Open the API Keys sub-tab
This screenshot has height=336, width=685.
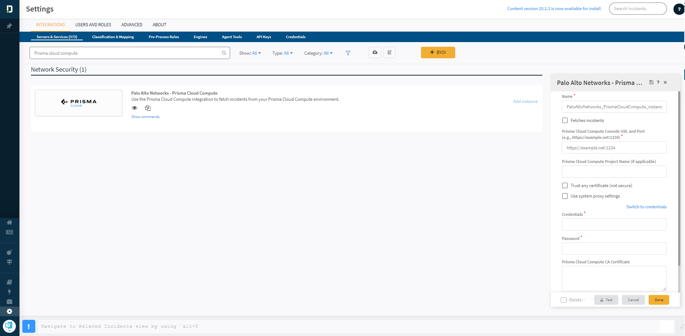pos(264,37)
